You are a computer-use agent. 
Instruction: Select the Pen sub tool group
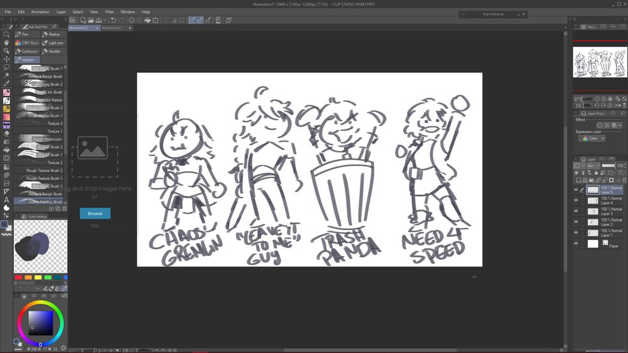coord(27,34)
